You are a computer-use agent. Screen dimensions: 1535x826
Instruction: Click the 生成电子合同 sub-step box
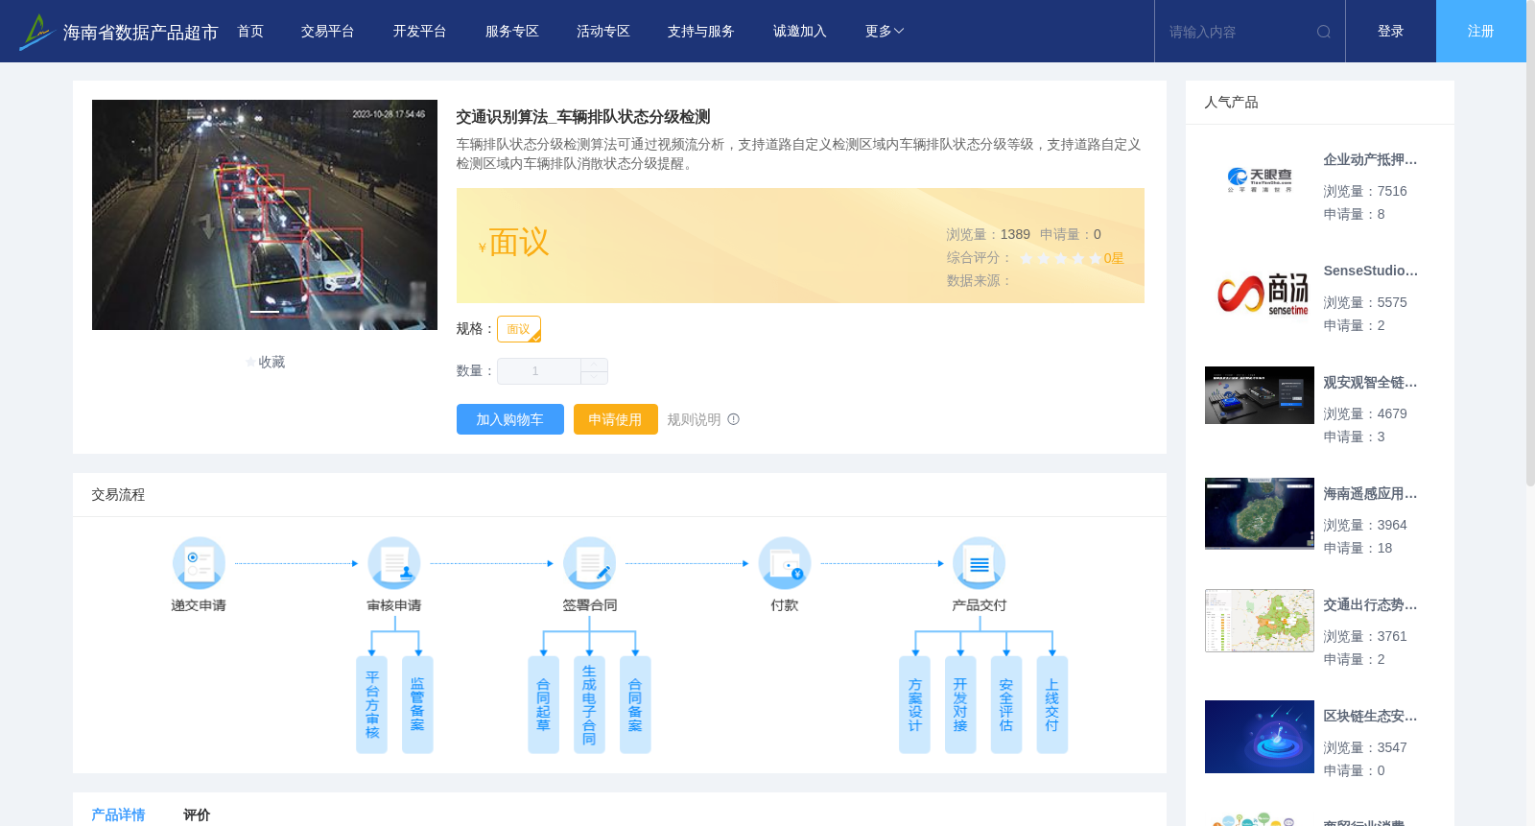point(589,704)
